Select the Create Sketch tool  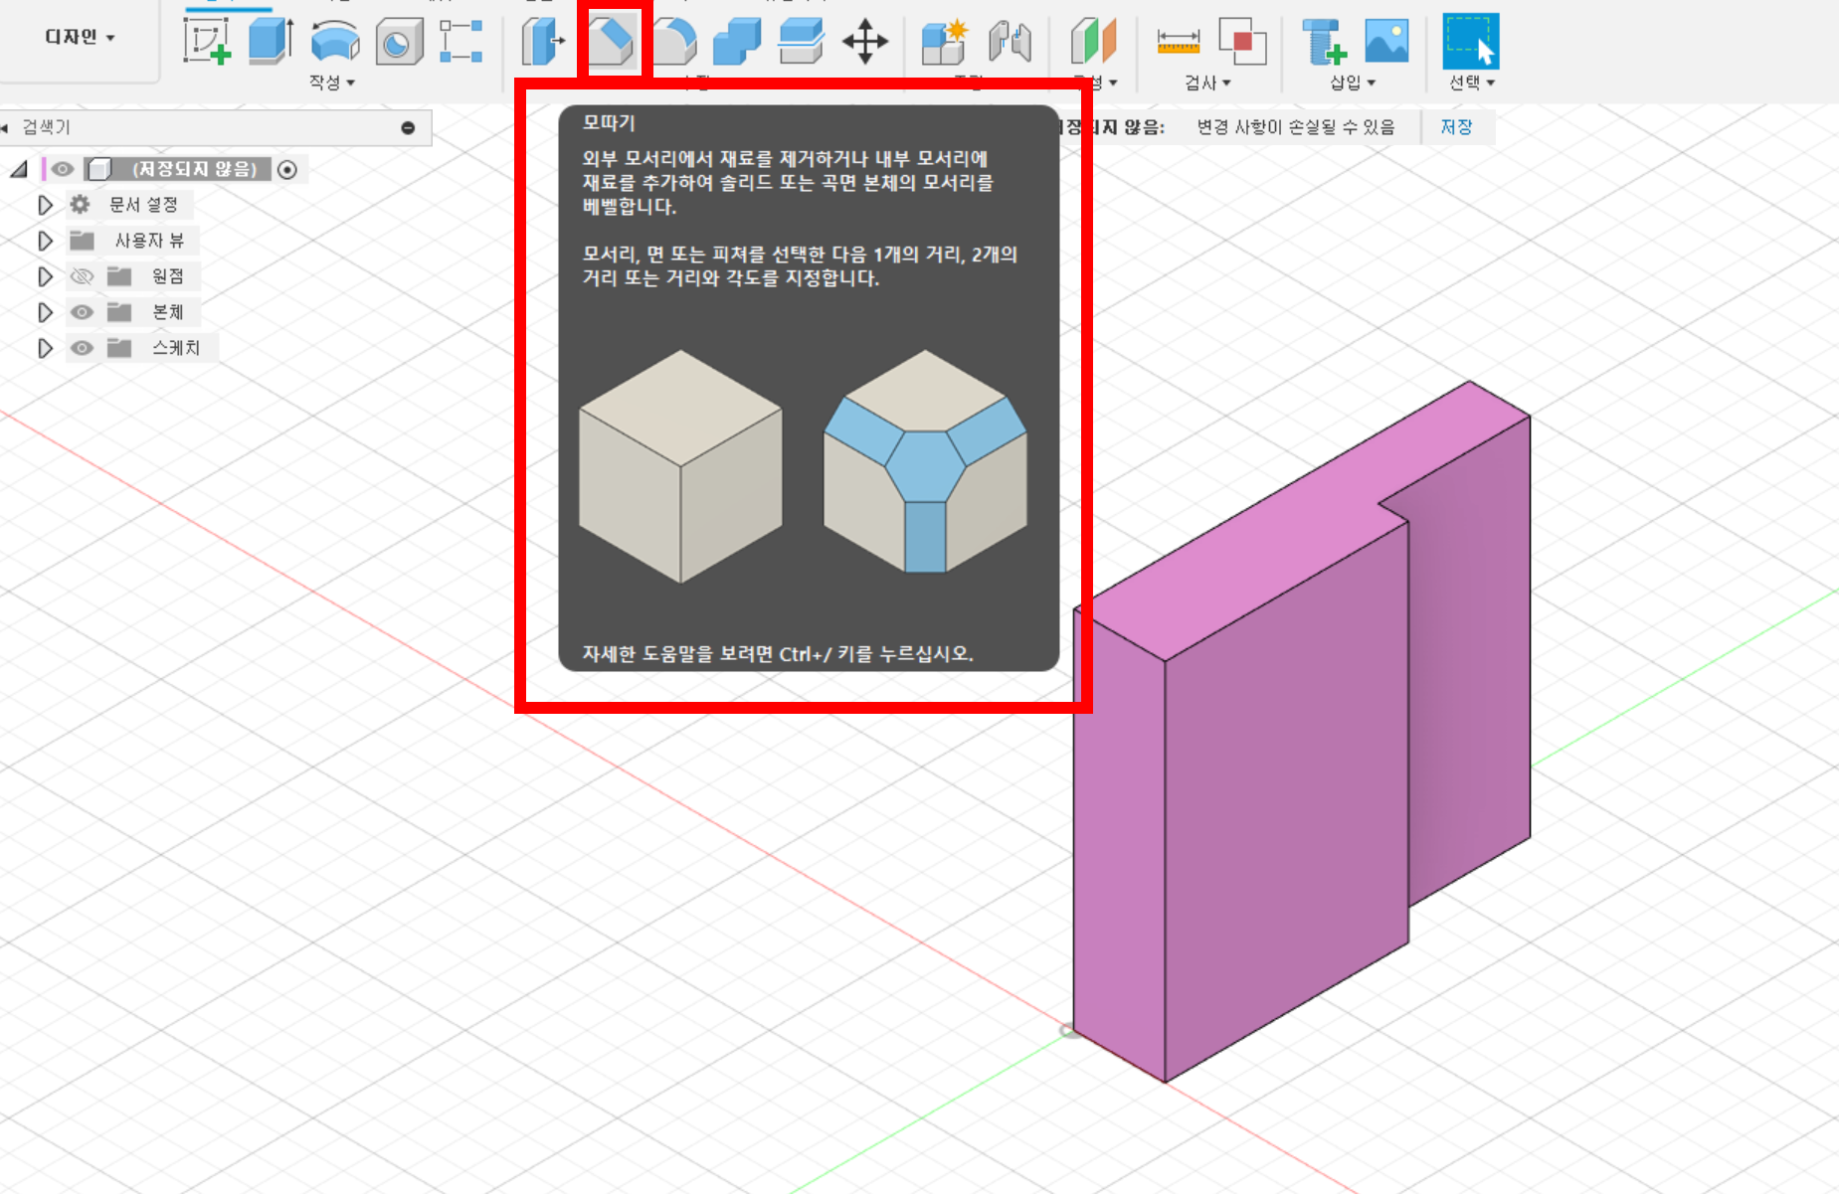point(207,41)
